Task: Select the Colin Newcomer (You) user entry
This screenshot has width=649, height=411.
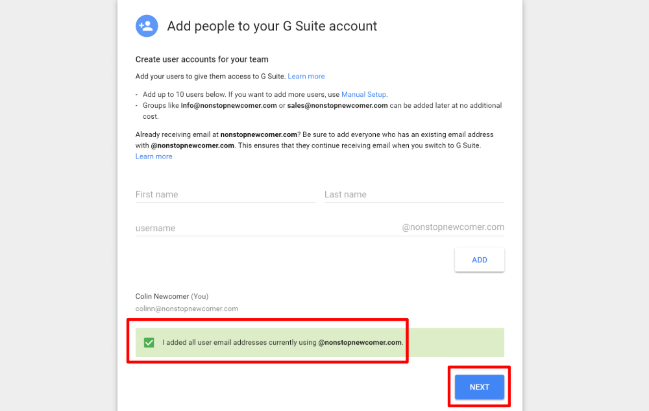Action: tap(172, 296)
